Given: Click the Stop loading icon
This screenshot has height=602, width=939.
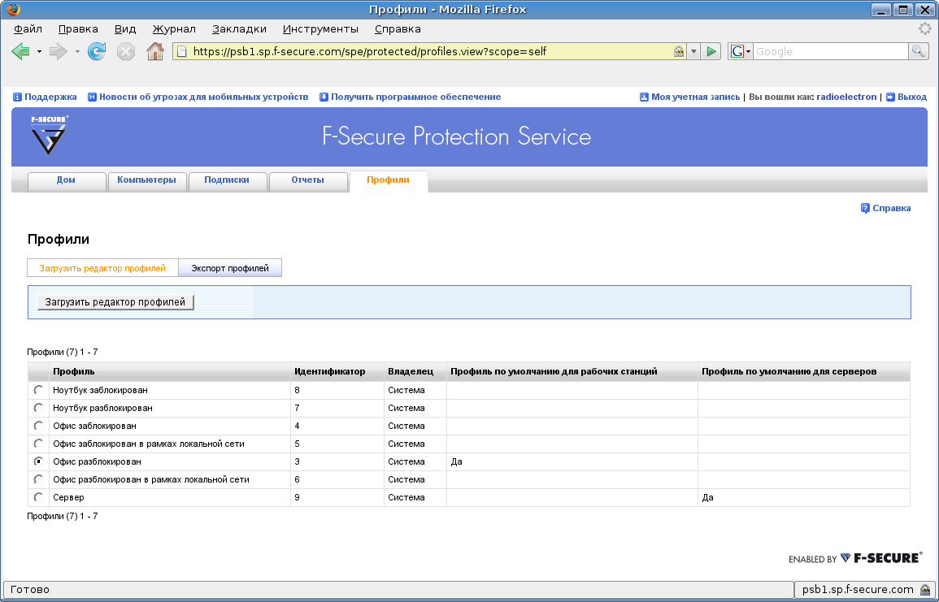Looking at the screenshot, I should [126, 51].
